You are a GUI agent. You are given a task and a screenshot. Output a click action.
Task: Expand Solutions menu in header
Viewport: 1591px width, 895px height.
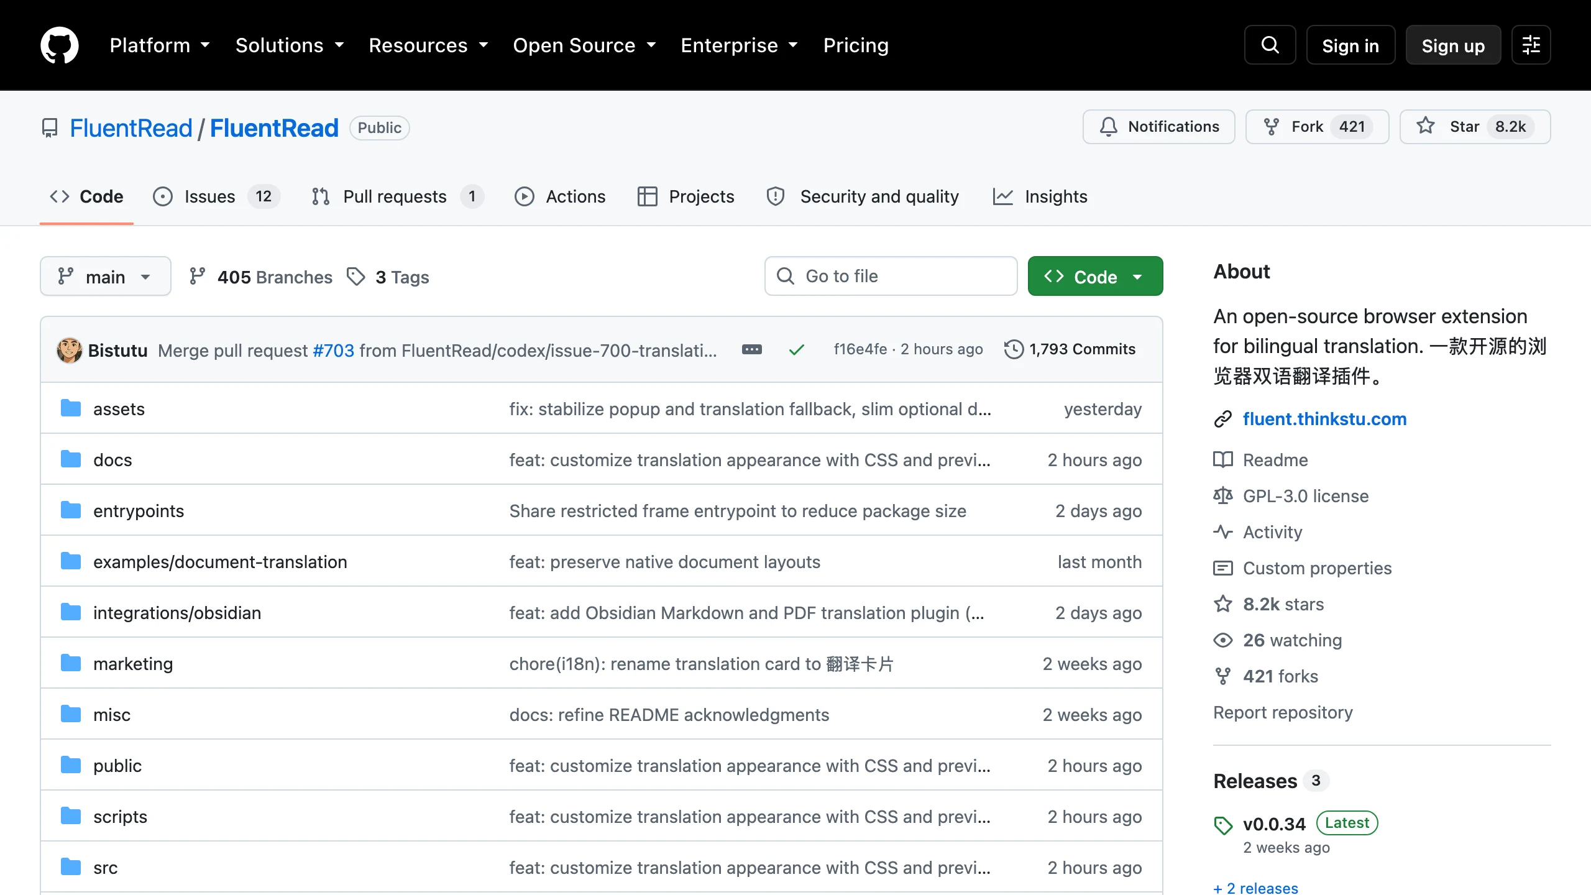pyautogui.click(x=290, y=45)
